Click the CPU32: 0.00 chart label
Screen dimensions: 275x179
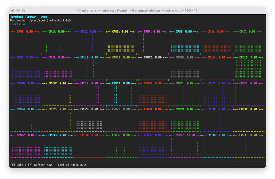point(26,135)
